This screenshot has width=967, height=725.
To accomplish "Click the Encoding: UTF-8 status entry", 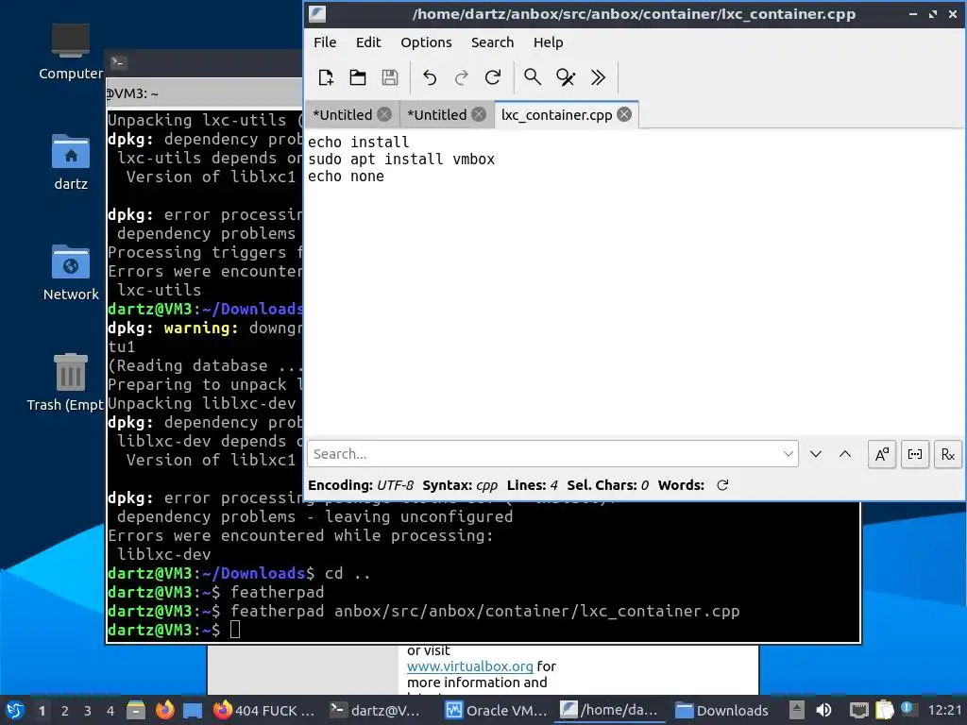I will point(361,485).
